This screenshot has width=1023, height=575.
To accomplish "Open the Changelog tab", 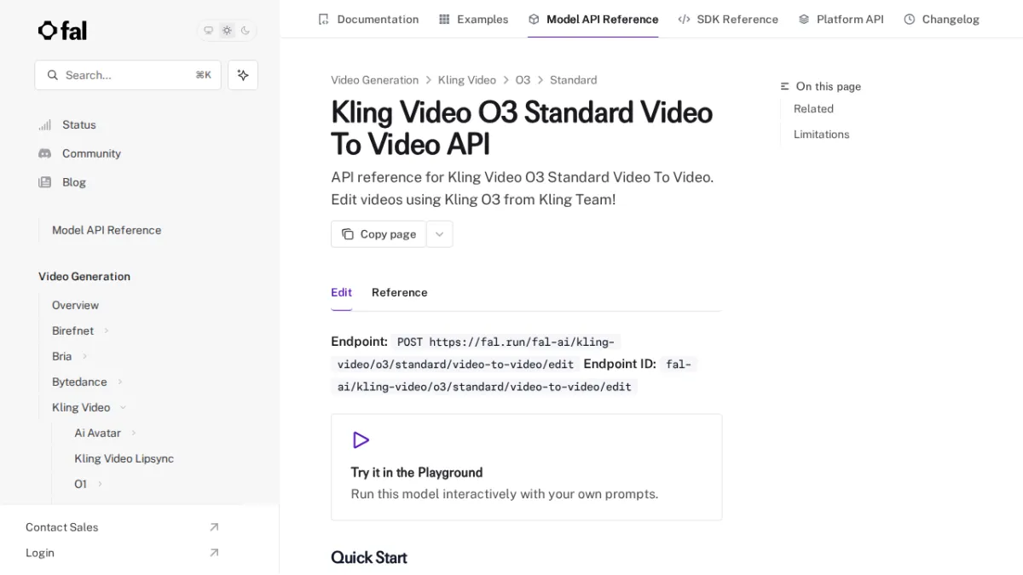I will 942,19.
